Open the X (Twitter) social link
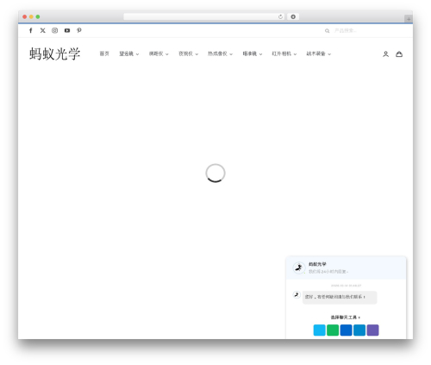This screenshot has width=431, height=365. (42, 30)
